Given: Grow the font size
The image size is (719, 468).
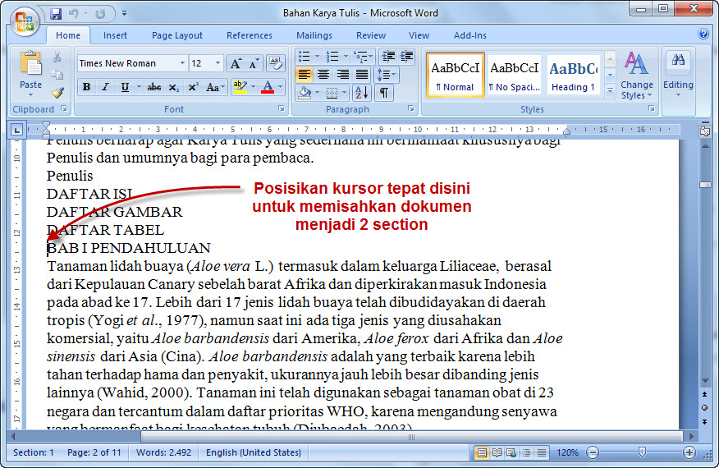Looking at the screenshot, I should click(236, 63).
